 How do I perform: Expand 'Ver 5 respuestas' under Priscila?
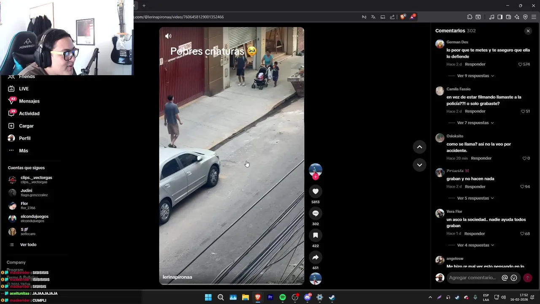coord(475,198)
